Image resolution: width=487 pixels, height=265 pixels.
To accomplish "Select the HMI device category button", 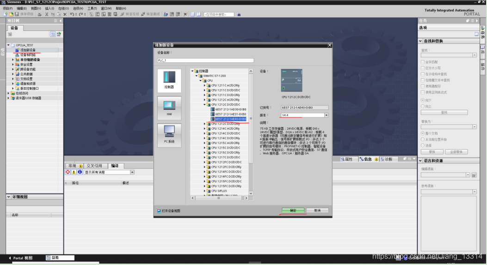I will click(169, 108).
